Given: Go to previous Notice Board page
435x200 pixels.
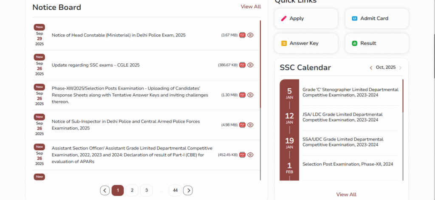Looking at the screenshot, I should [105, 190].
